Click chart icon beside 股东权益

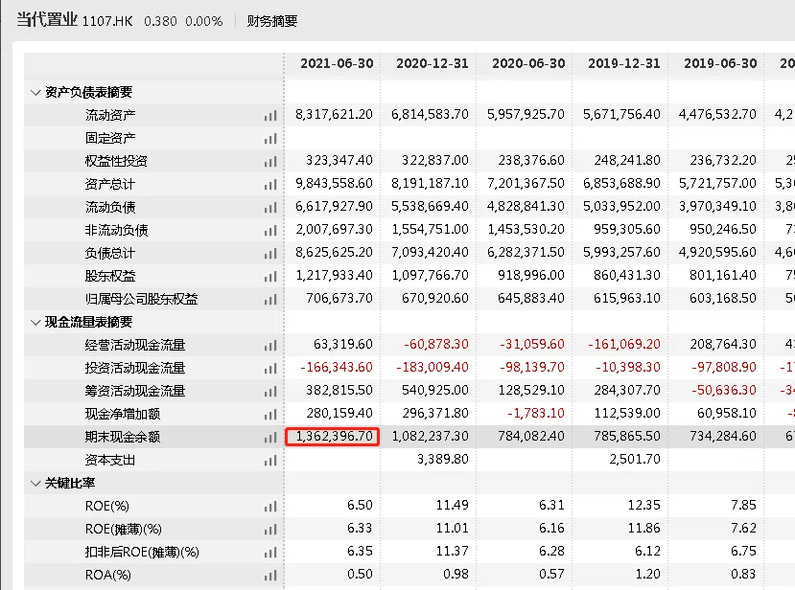point(270,276)
